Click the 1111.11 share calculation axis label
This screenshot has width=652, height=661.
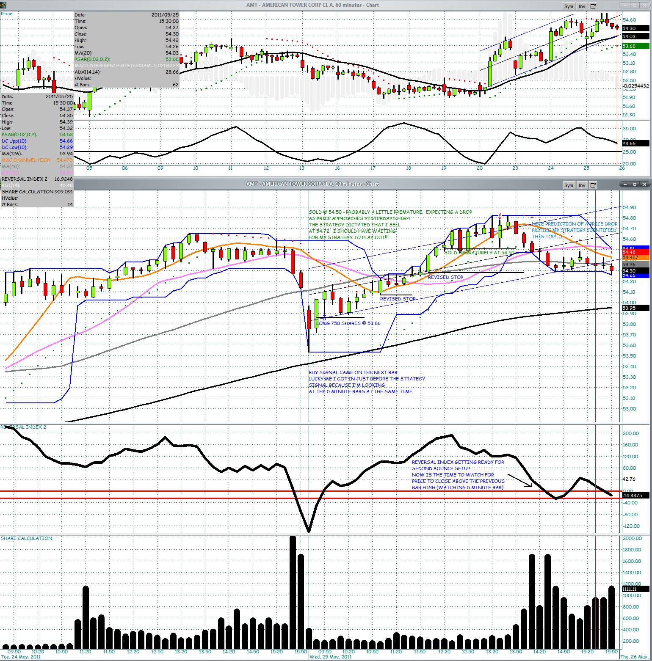pyautogui.click(x=635, y=589)
